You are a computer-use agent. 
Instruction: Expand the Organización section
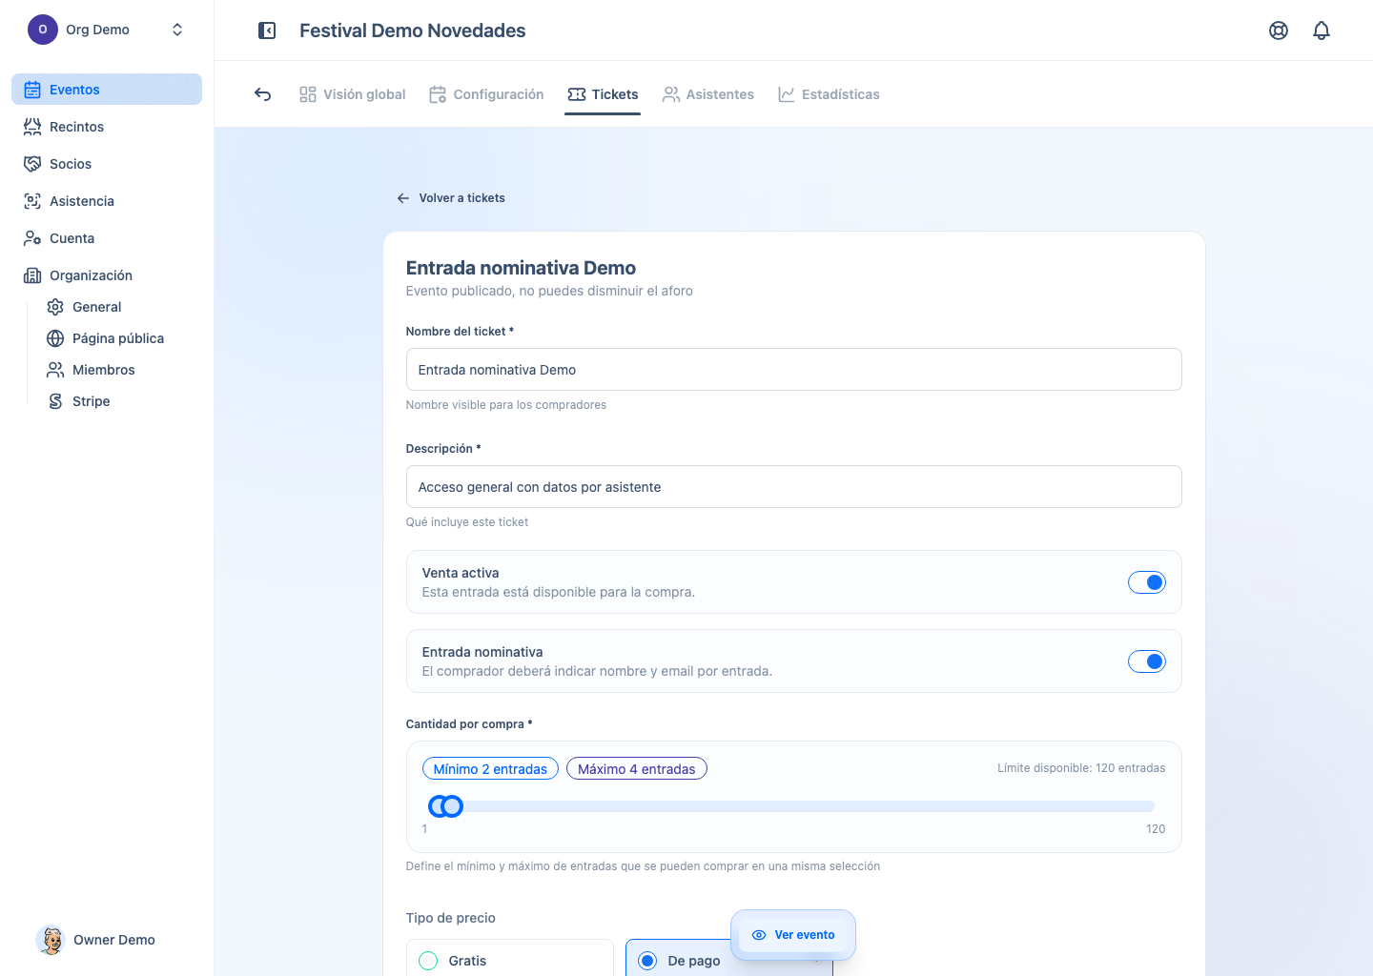[x=107, y=275]
